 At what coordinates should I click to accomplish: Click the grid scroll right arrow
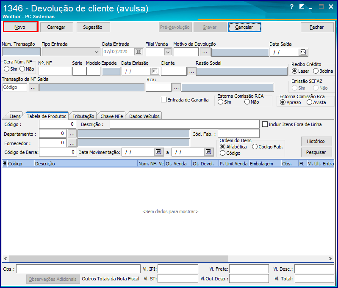point(330,258)
